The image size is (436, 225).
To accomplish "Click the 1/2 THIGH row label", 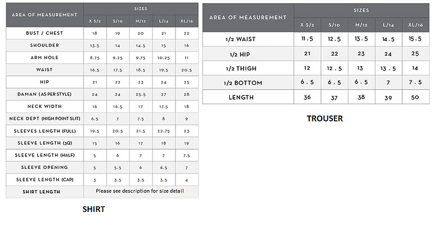I will click(x=241, y=69).
